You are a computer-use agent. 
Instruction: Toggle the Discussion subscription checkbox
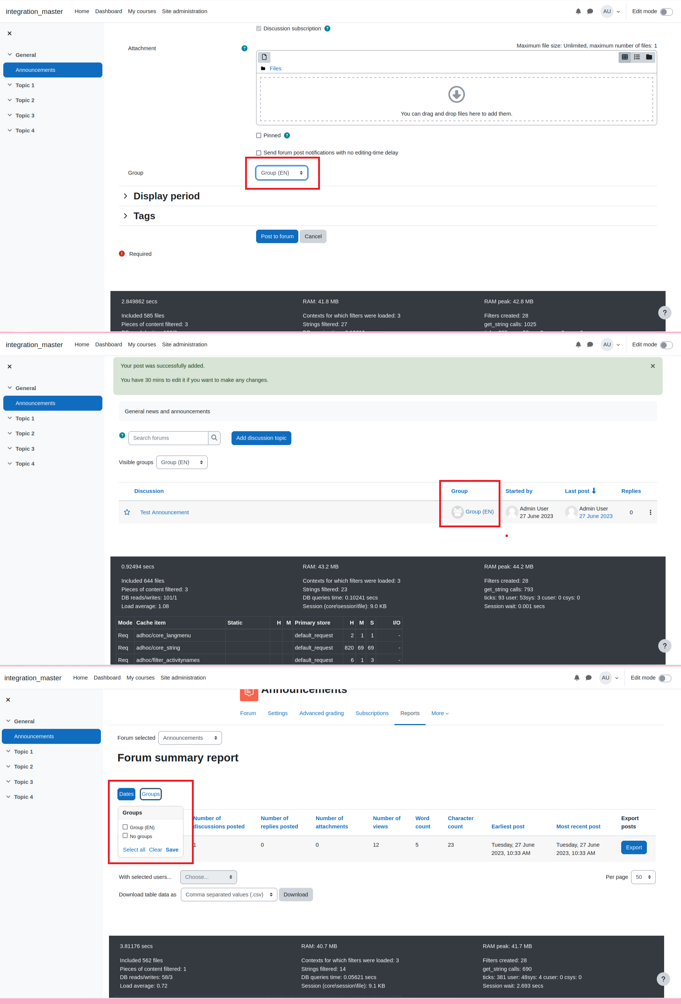tap(259, 29)
